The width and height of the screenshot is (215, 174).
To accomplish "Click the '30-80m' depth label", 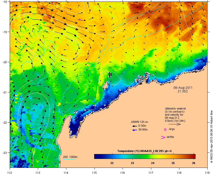I will (x=143, y=129).
